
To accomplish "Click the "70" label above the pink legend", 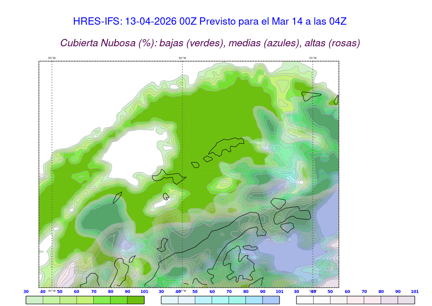I will coord(364,292).
